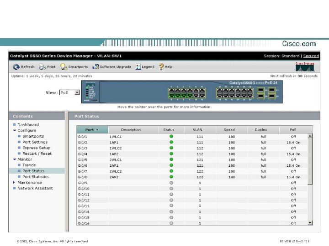Viewport: 329px width, 246px height.
Task: Click the SFP port 25 on switch image
Action: pos(260,90)
